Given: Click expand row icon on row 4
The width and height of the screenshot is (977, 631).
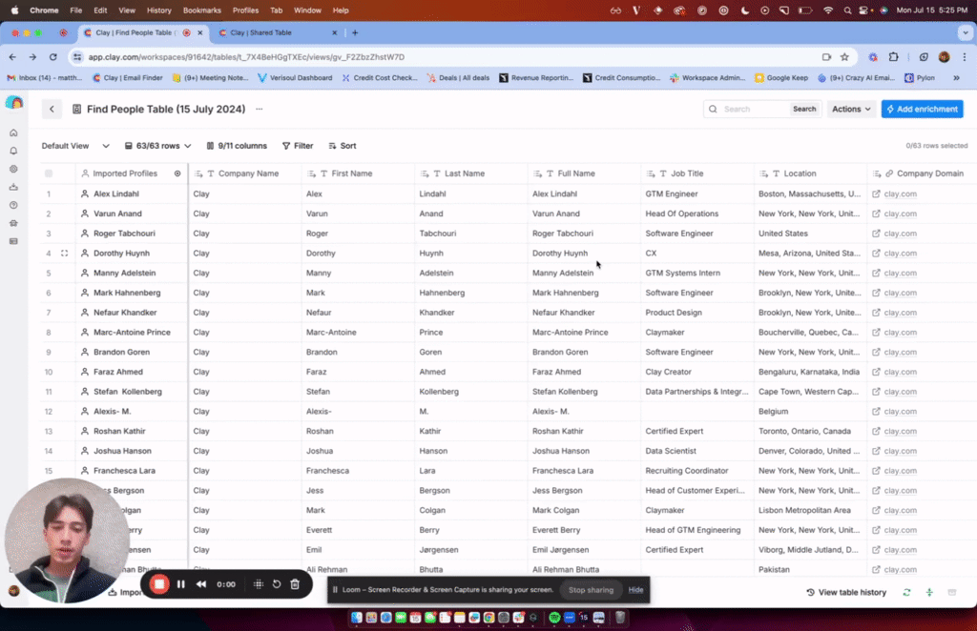Looking at the screenshot, I should 64,254.
